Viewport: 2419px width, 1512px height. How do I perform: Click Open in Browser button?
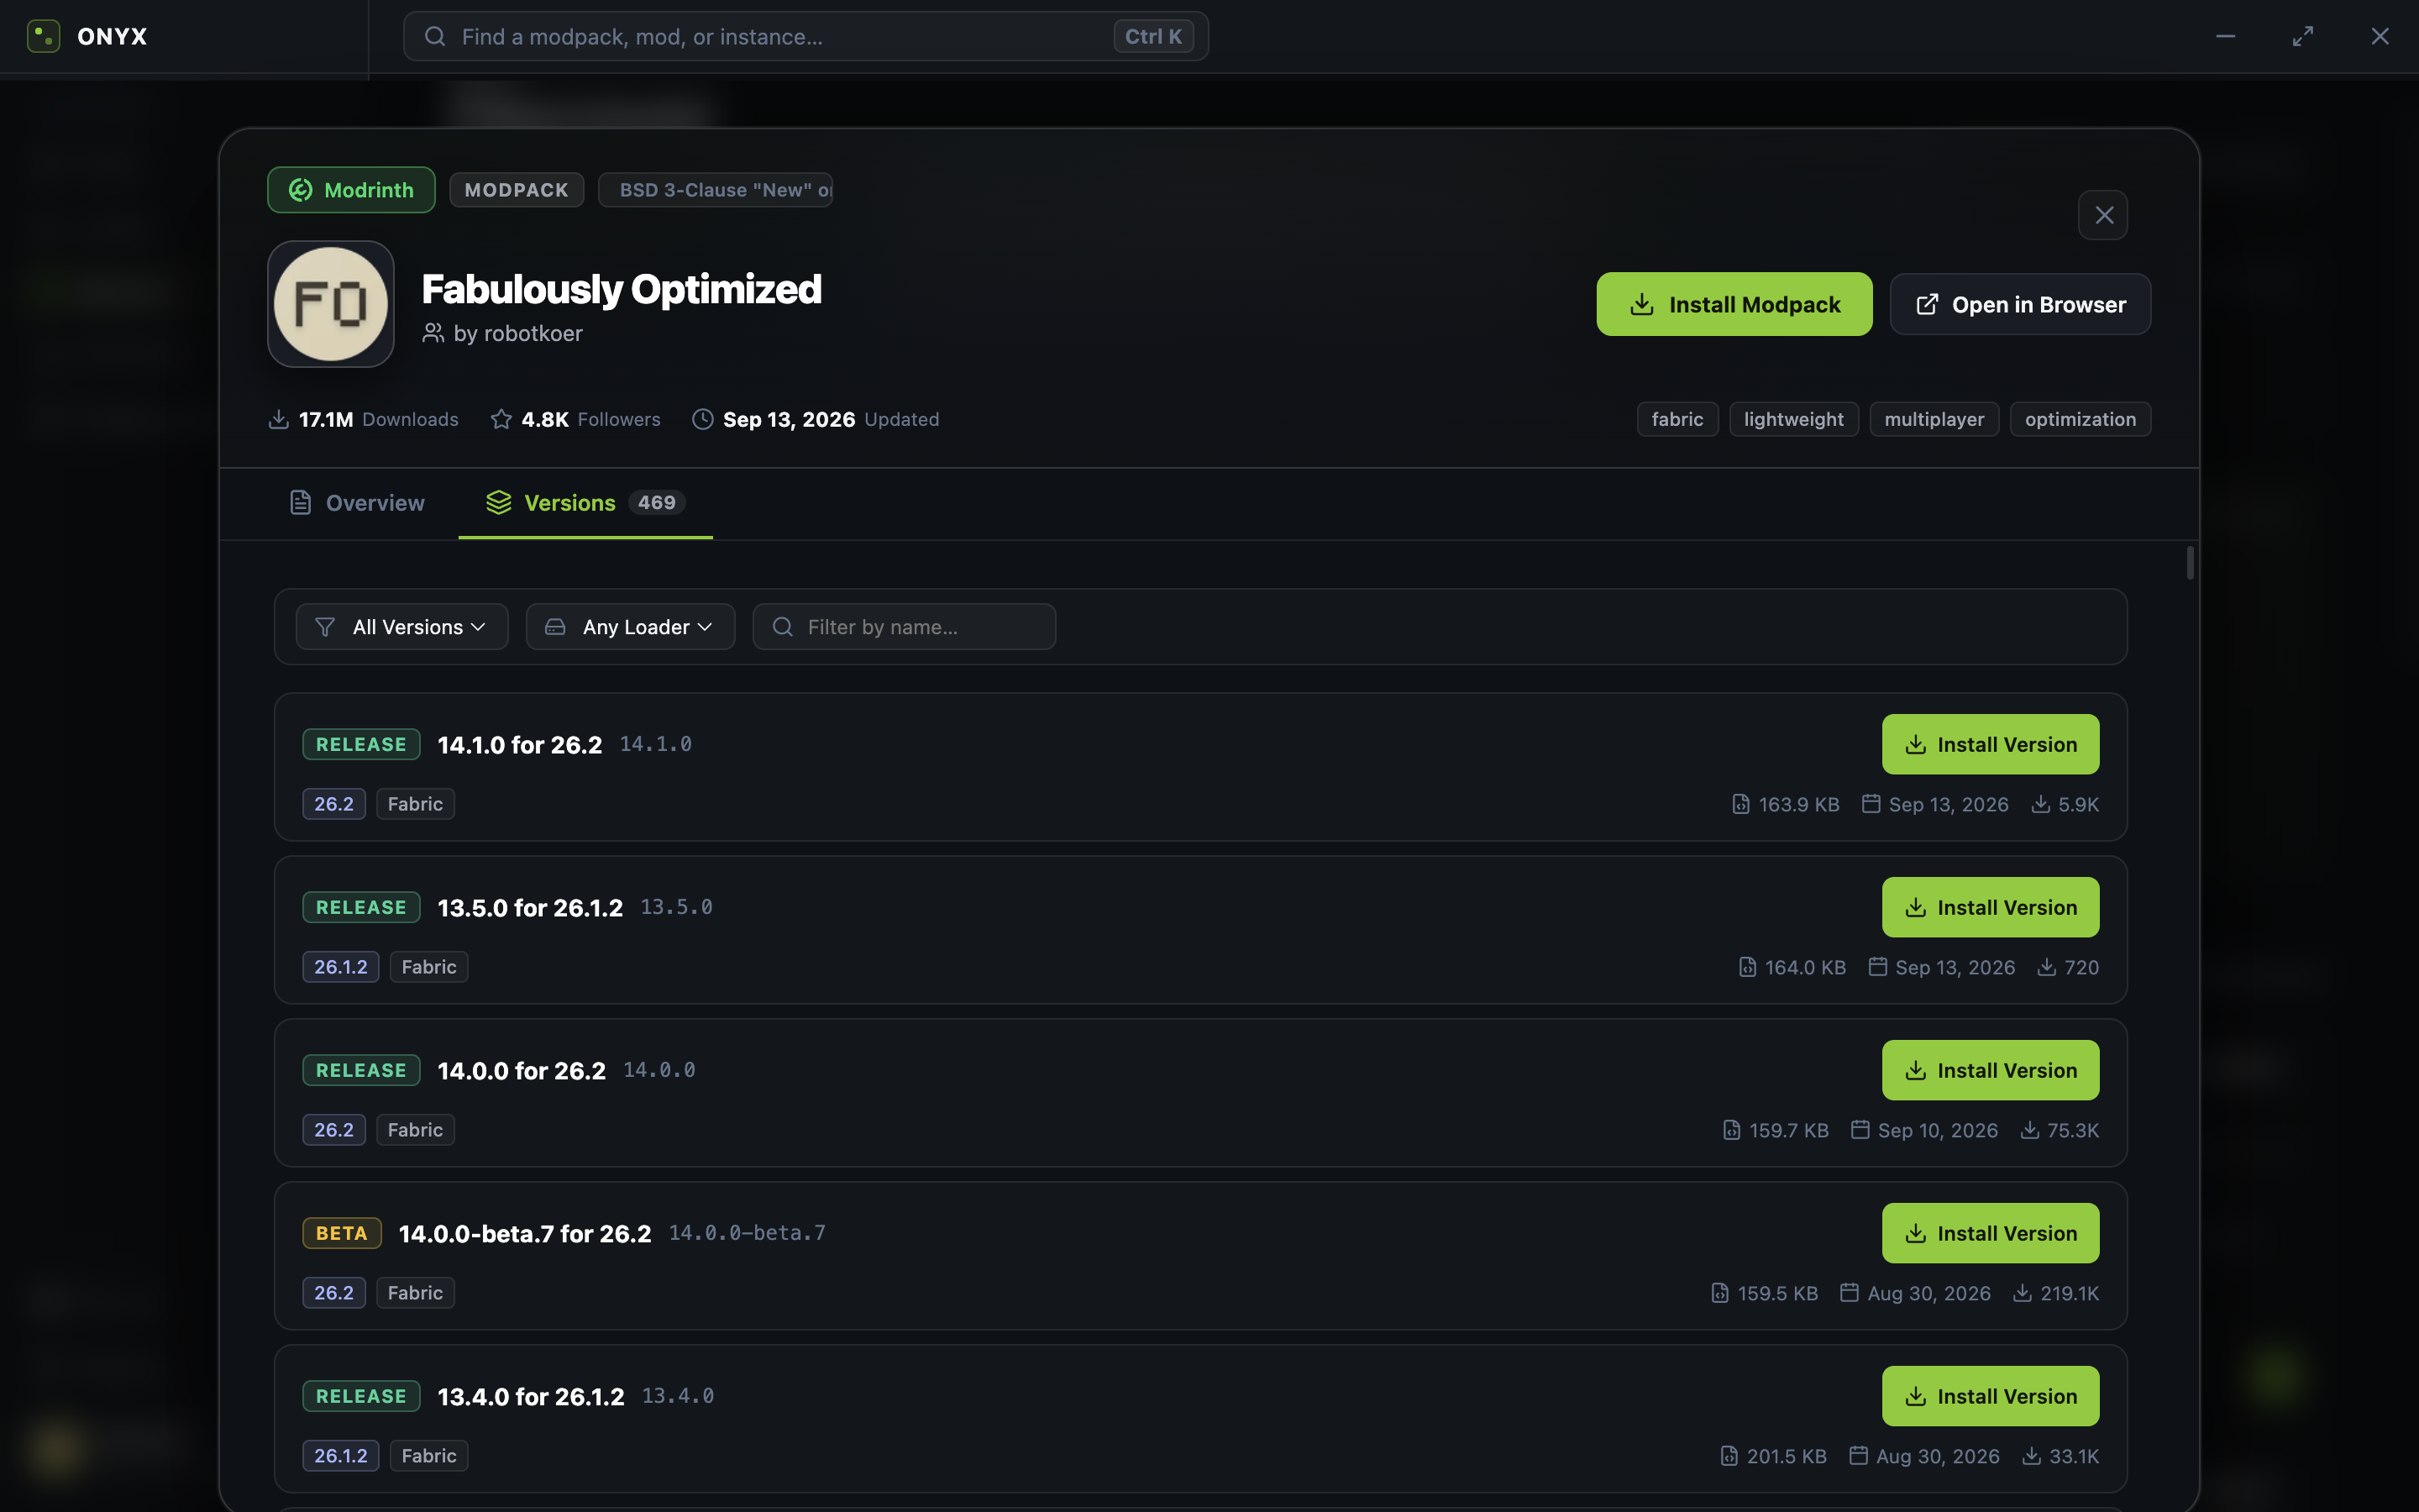(x=2020, y=304)
